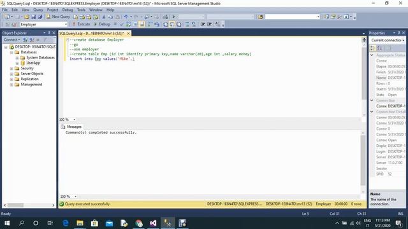Click the Find in Files binoculars icon
The image size is (408, 229).
coord(260,17)
